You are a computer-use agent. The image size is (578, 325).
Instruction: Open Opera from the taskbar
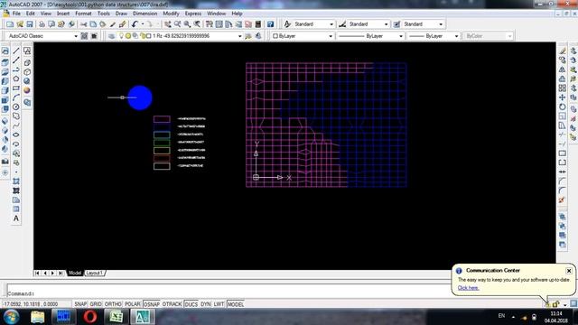click(x=90, y=317)
